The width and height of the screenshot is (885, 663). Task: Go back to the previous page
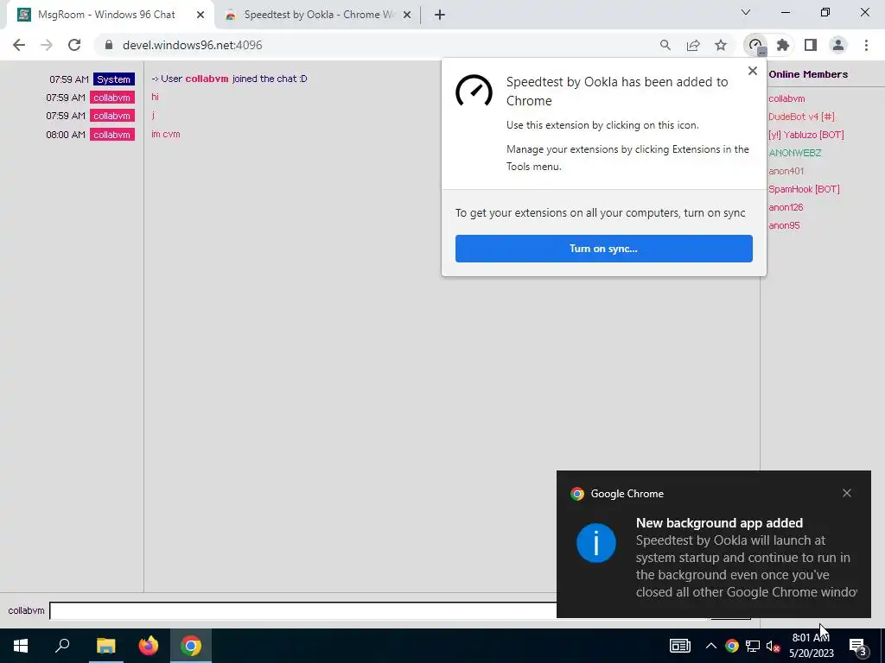[19, 45]
